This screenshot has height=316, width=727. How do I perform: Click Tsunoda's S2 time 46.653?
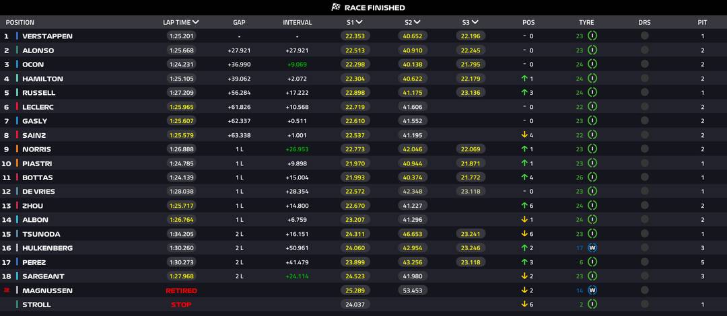click(x=413, y=234)
